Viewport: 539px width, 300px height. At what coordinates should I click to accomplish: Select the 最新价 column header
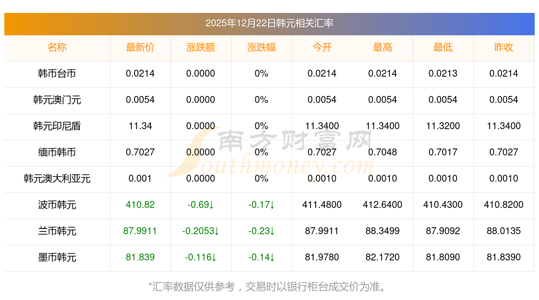140,47
